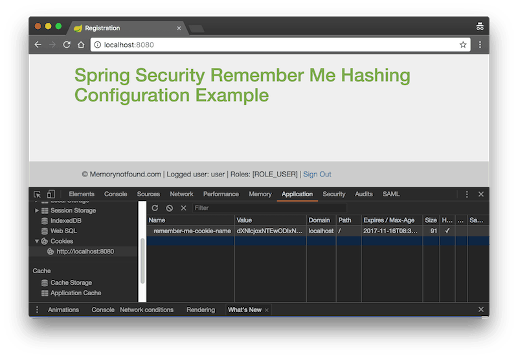The image size is (518, 358).
Task: Delete selected cookie with X icon
Action: 184,208
